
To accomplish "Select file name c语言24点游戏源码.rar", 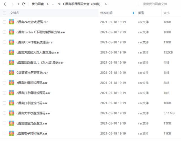I will click(x=32, y=22).
